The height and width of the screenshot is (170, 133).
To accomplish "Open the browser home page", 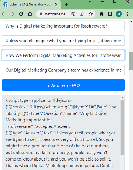I will [x=30, y=14].
